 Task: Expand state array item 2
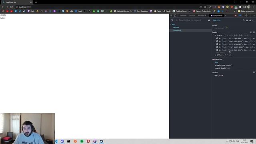tap(215, 44)
